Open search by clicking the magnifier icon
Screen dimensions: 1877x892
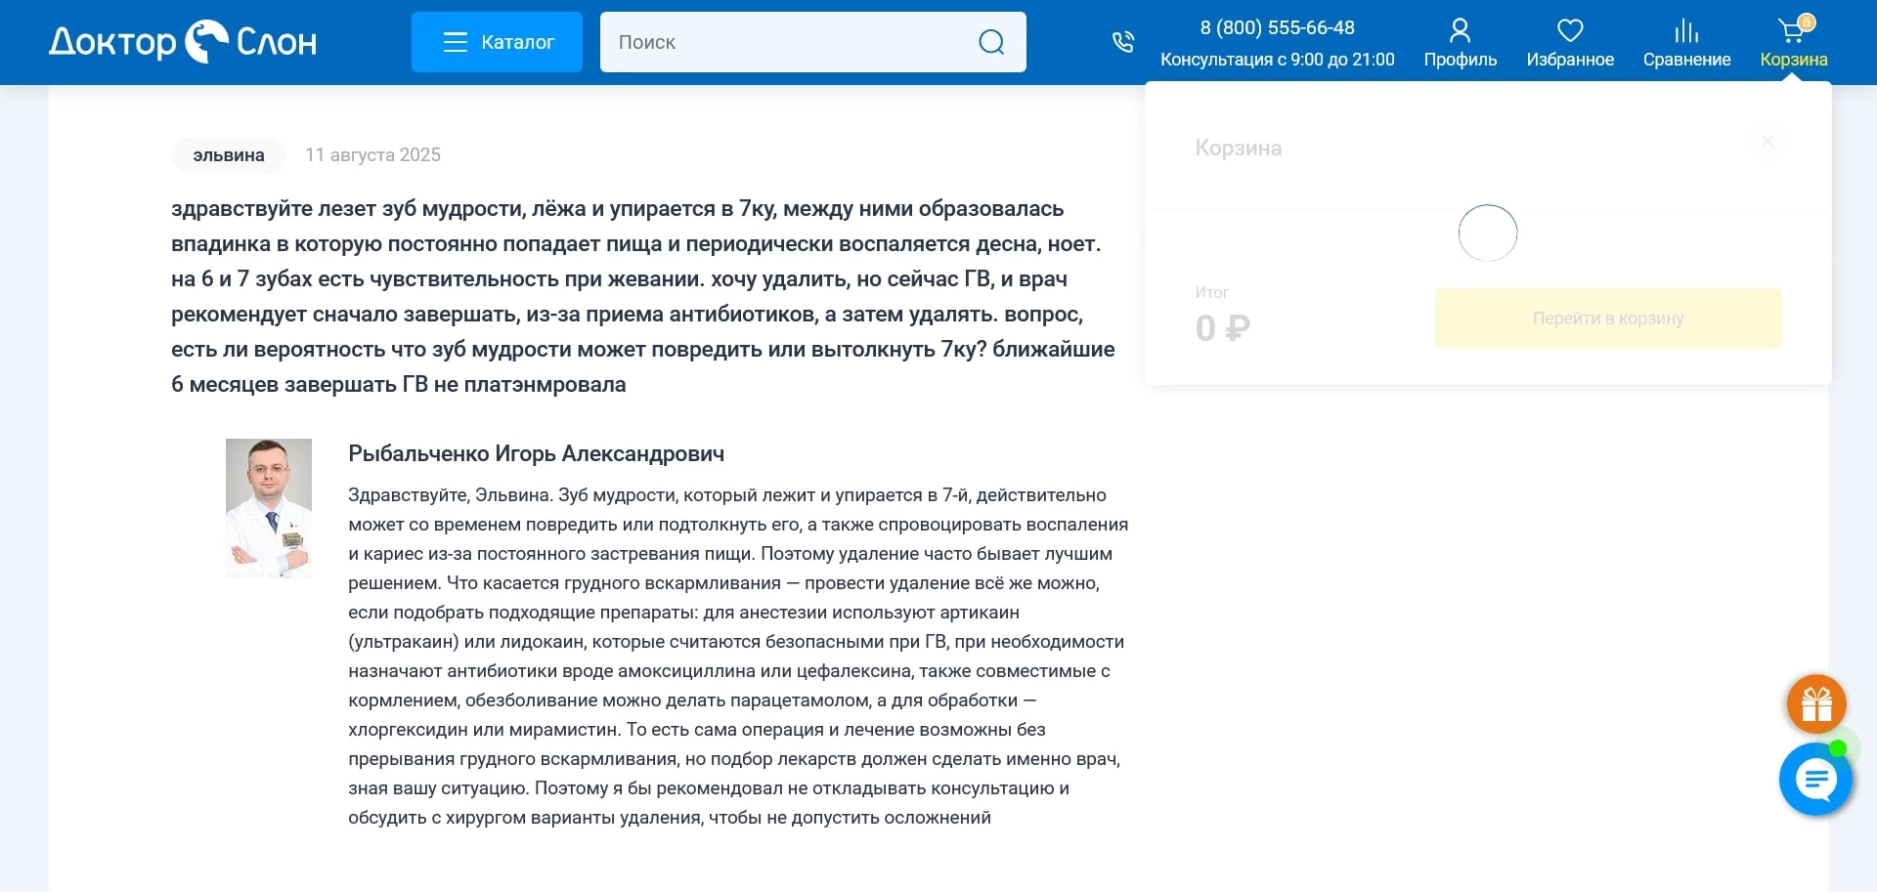coord(991,42)
